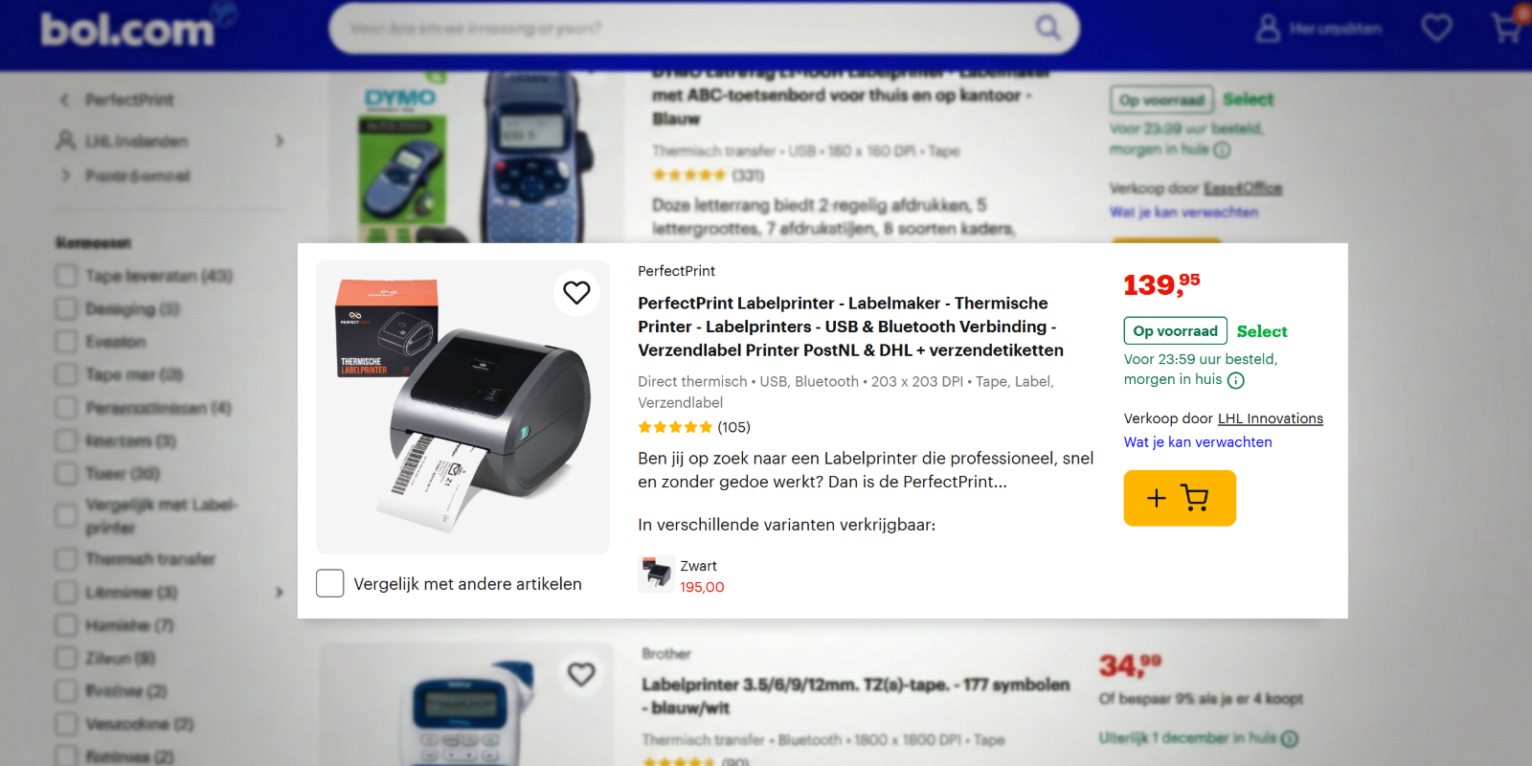The image size is (1532, 766).
Task: Toggle the Tape leveraten filter checkbox
Action: 66,276
